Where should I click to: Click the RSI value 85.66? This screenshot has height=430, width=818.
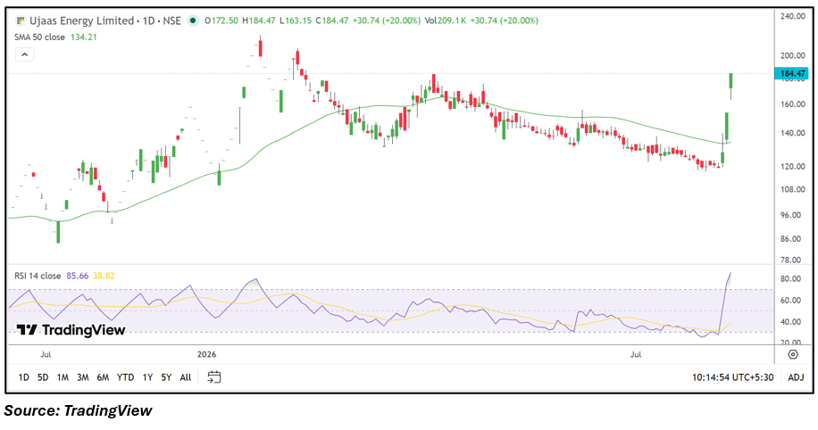[x=77, y=276]
